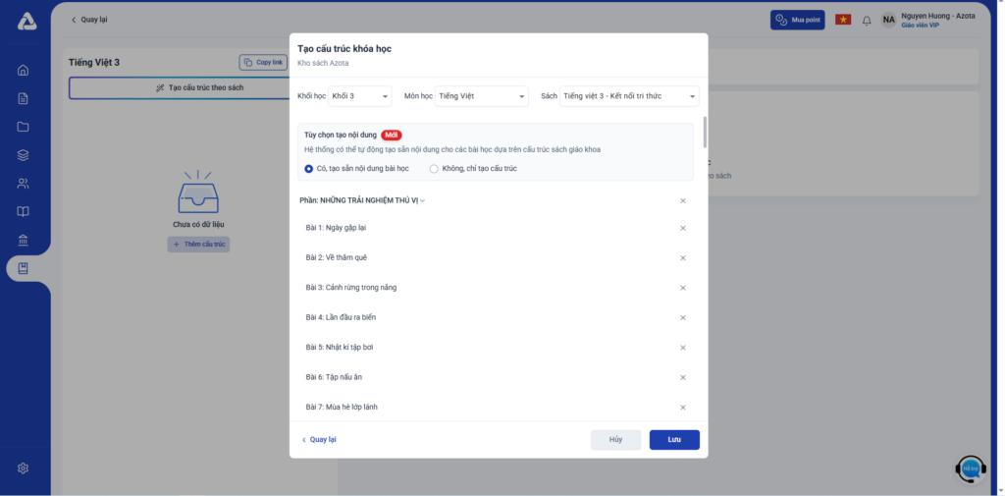Select 'Có, tạo sẵn nội dung bài học'
This screenshot has width=1005, height=496.
tap(309, 169)
